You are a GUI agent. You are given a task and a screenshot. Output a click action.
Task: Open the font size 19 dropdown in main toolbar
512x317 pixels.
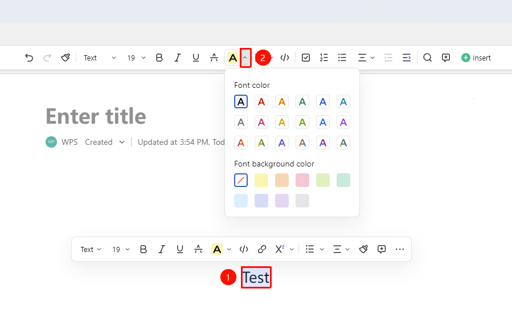click(x=136, y=58)
